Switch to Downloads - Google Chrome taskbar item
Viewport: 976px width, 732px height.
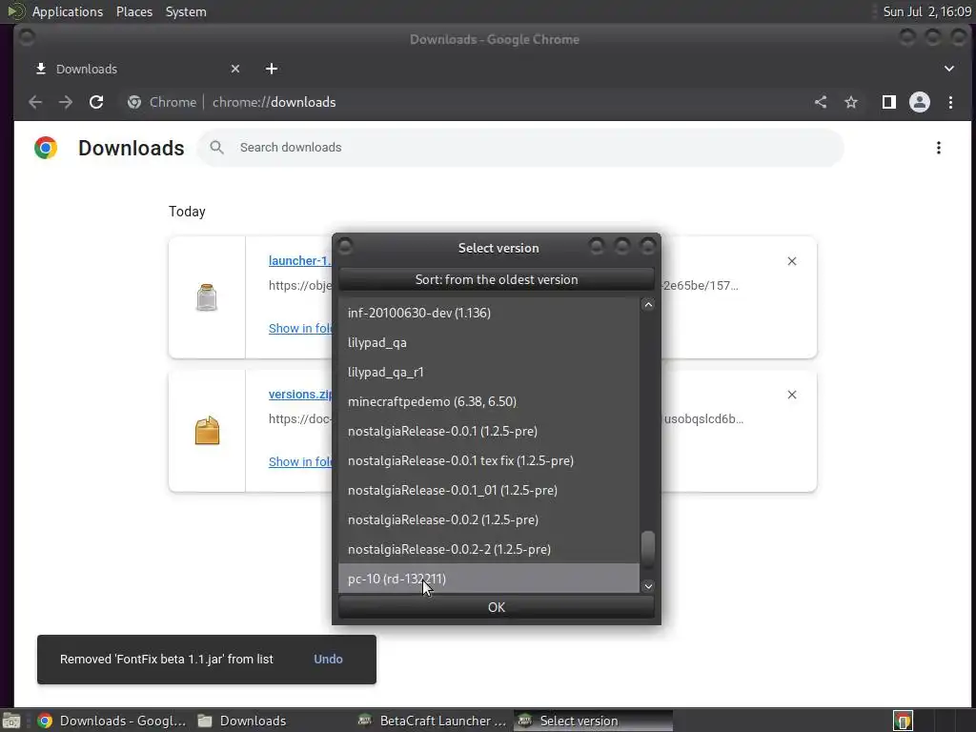(112, 721)
